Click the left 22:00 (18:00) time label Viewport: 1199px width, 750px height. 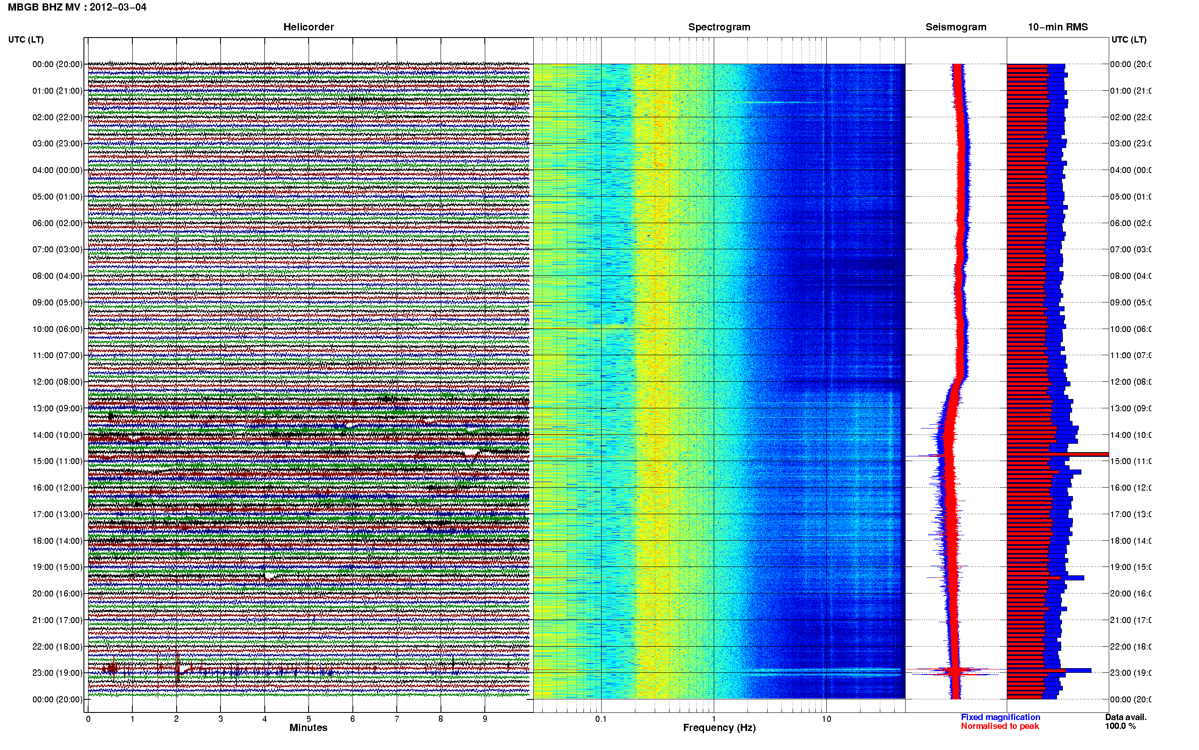(x=57, y=646)
